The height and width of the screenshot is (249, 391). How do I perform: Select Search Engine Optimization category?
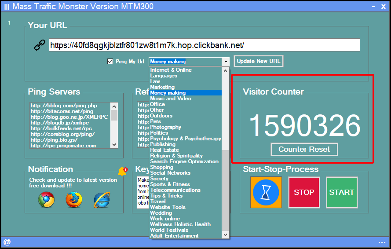(x=185, y=162)
